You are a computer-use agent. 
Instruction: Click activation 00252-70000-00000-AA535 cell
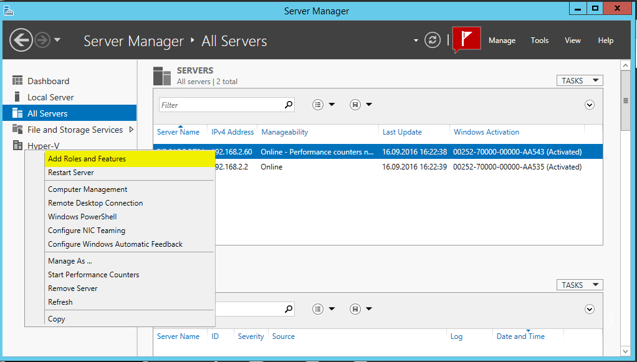pyautogui.click(x=517, y=166)
